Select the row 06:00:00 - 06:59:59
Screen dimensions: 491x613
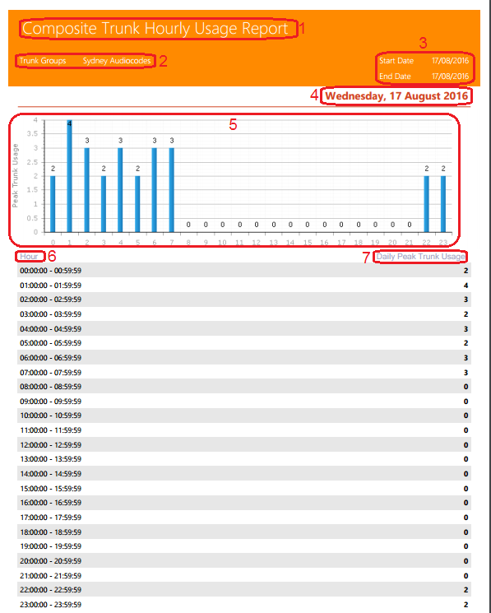coord(244,358)
